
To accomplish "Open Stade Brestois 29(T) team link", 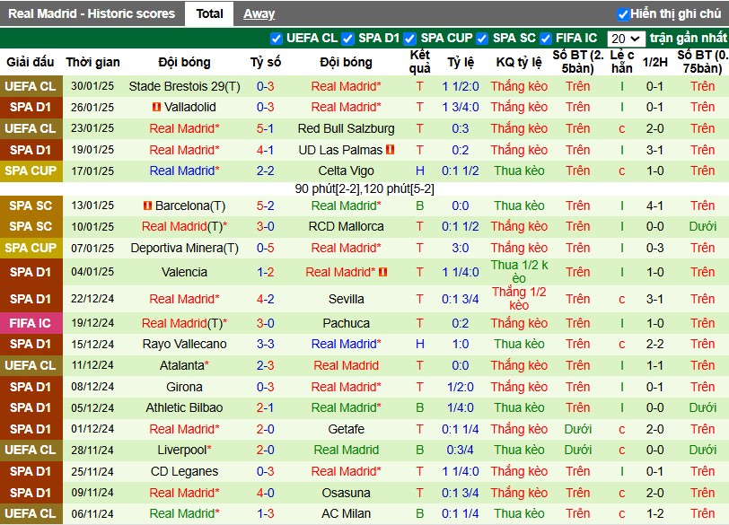I will click(185, 86).
